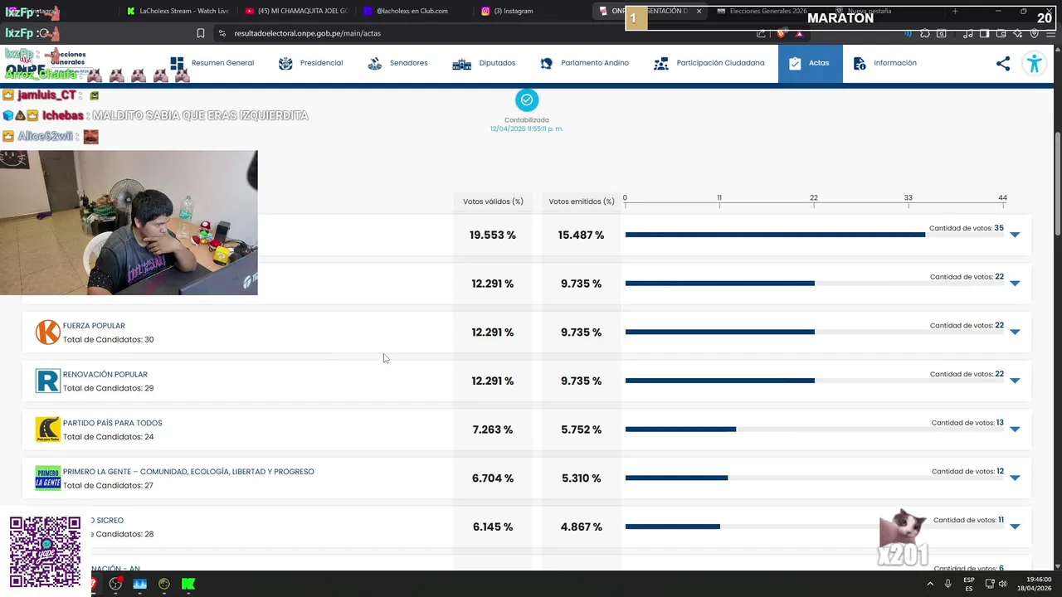Expand the Primero La Gente row

click(1015, 478)
